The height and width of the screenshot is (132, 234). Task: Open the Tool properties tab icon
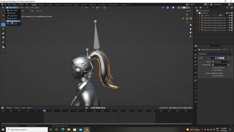point(195,50)
